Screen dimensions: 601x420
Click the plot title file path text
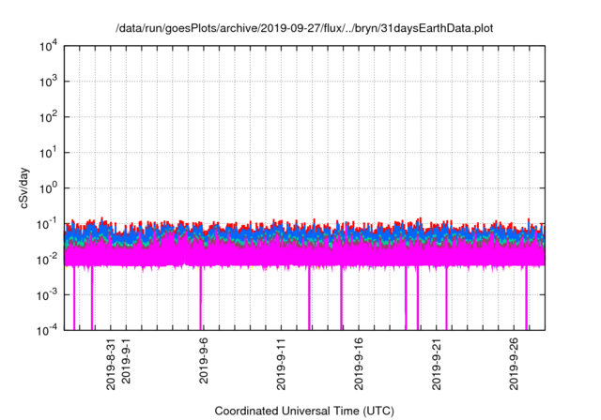(304, 28)
